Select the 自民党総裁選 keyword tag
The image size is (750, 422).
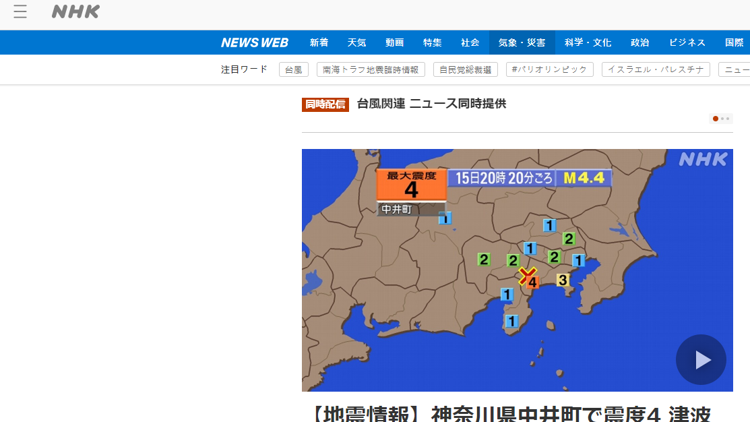[465, 69]
